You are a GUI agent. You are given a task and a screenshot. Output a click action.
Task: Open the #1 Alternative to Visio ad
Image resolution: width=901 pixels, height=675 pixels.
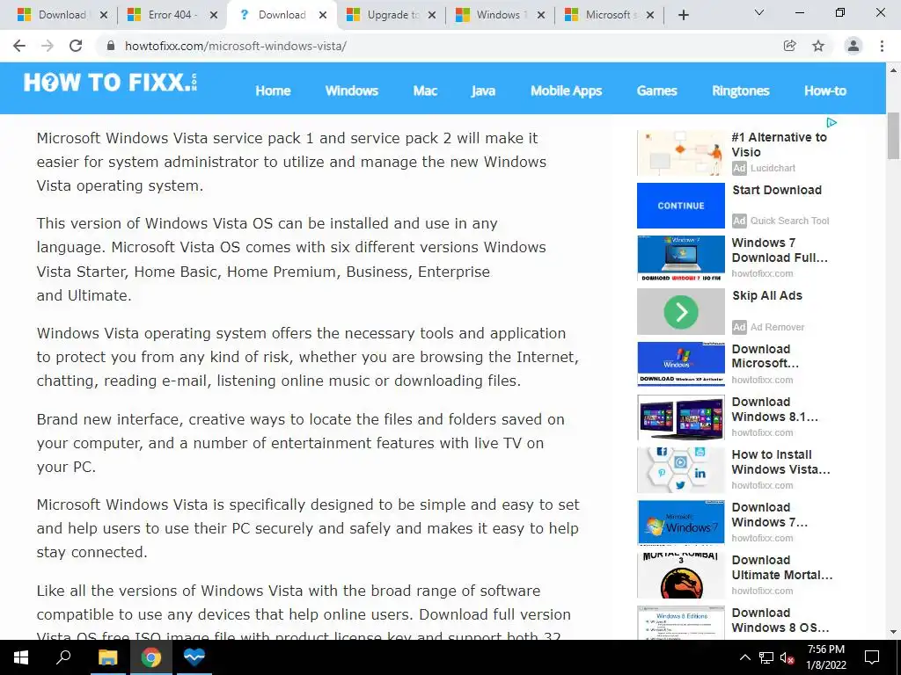(x=779, y=145)
